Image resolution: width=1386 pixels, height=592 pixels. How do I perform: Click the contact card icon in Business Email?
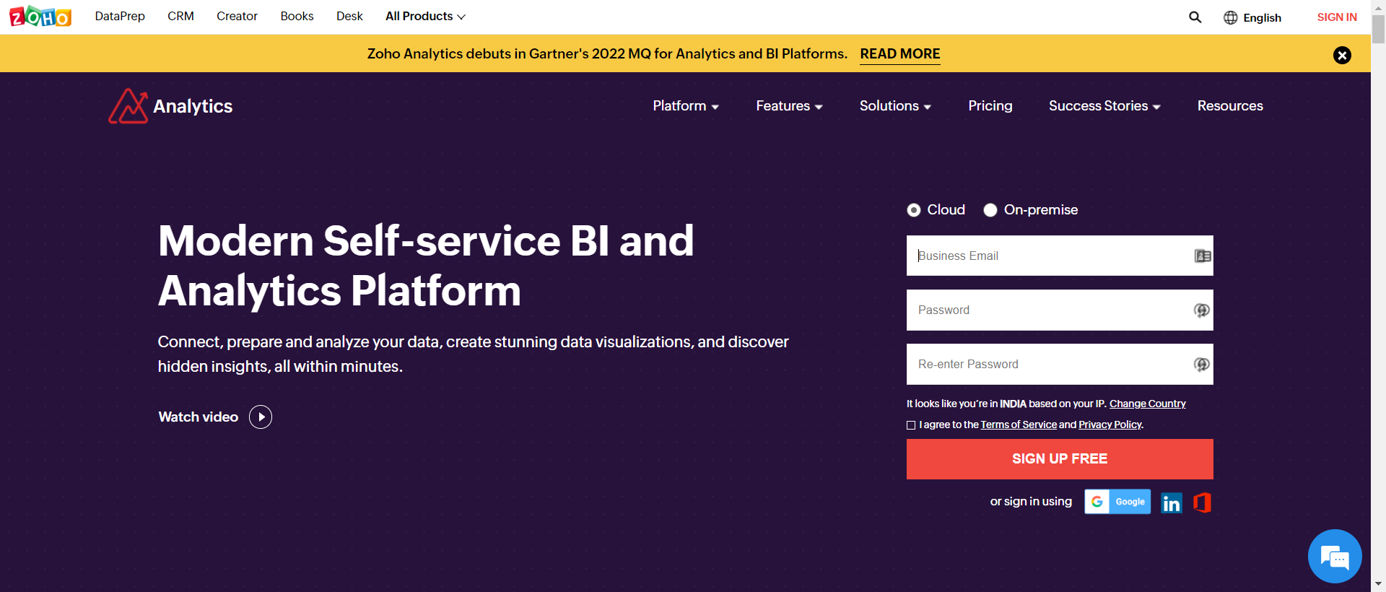[x=1203, y=256]
